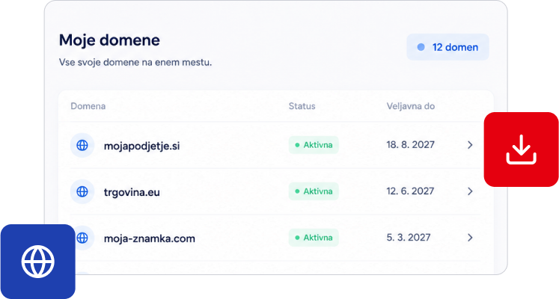
Task: Click Aktivna status of moja-znamka.com
Action: [x=314, y=238]
